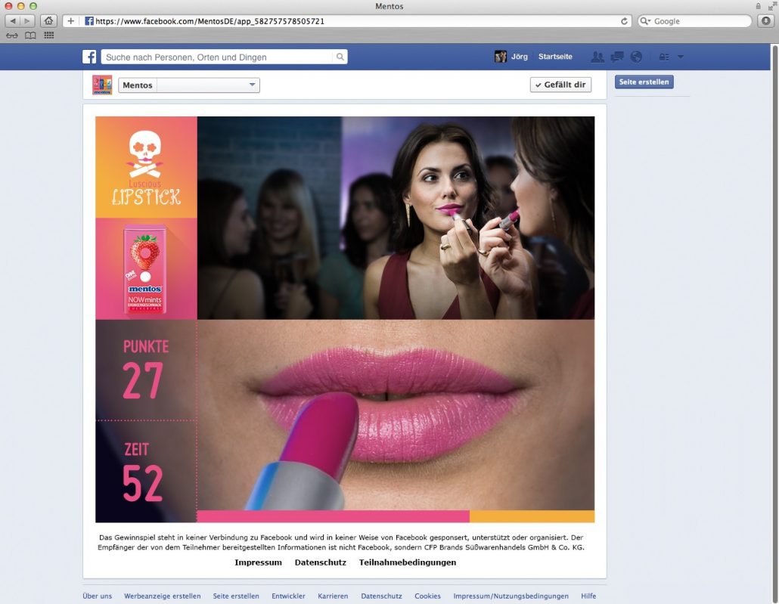Open the Cookies footer link
779x604 pixels.
428,596
